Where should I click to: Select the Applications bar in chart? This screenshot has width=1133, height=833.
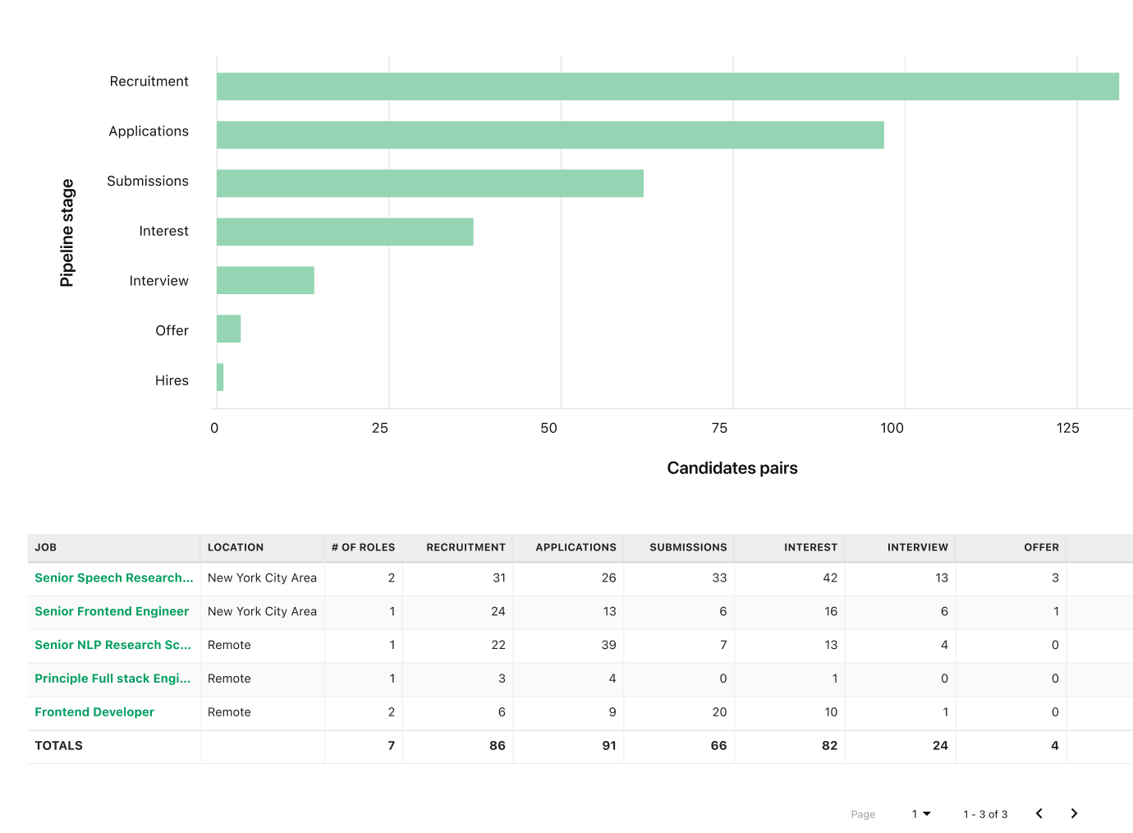click(550, 135)
